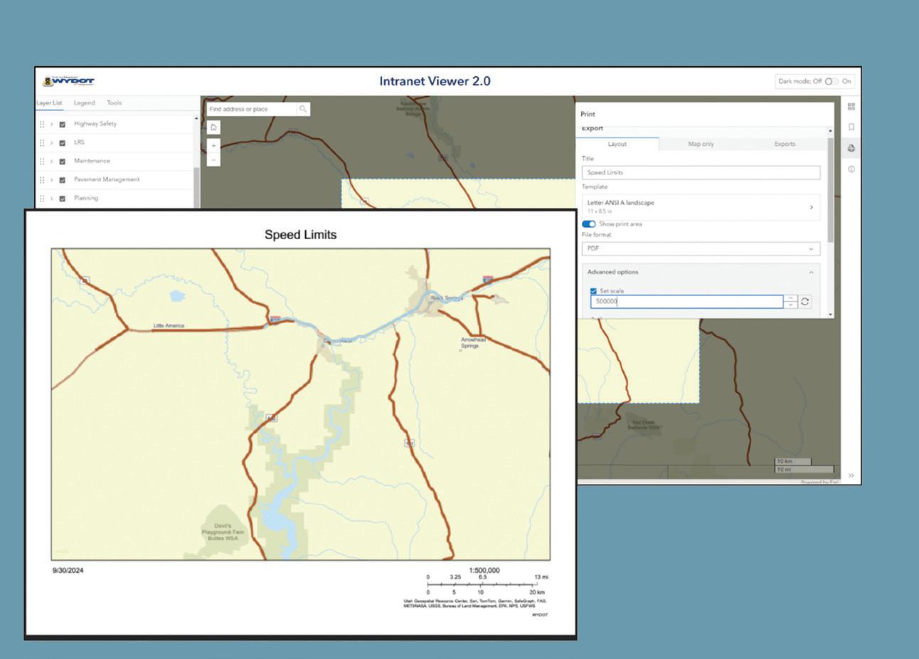Select the Layout tab in Print panel

click(x=617, y=144)
